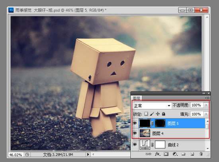Click the fill 100% value field

point(197,114)
